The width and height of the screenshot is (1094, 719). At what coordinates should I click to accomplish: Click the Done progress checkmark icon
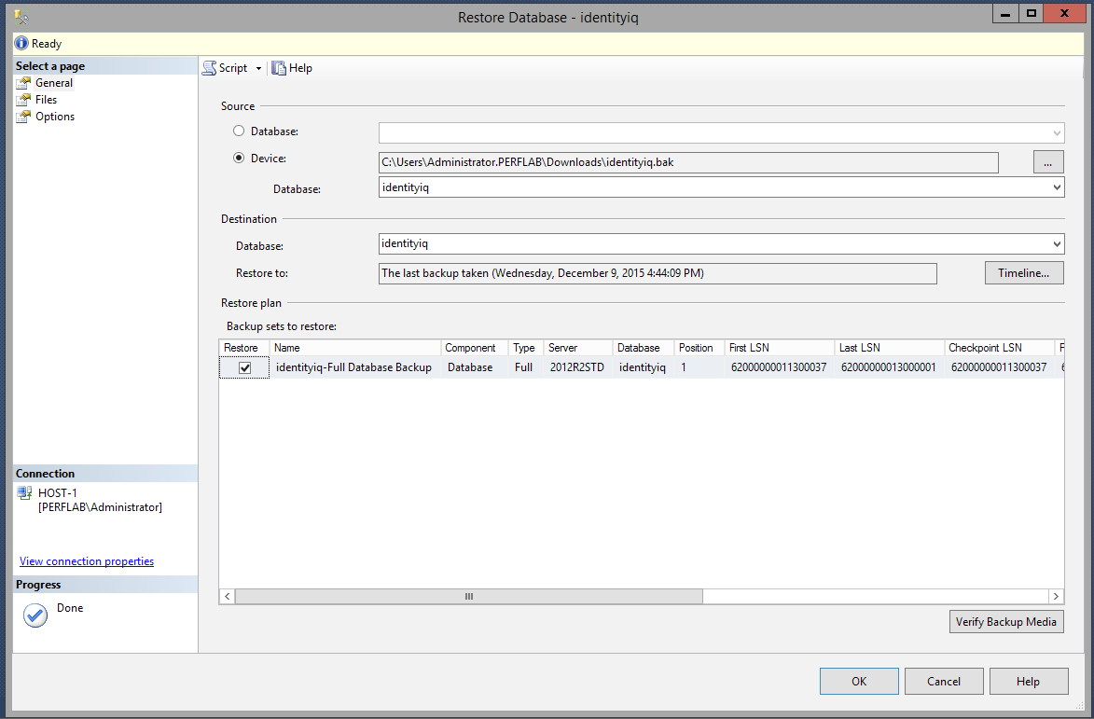[x=35, y=615]
